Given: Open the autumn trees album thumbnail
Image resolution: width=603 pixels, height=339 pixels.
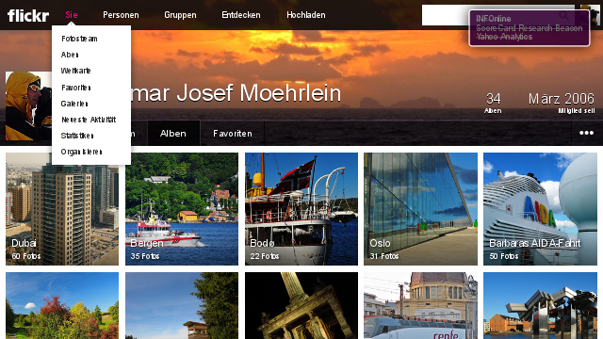Looking at the screenshot, I should [x=62, y=305].
